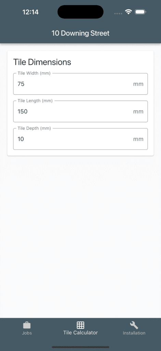The image size is (161, 351).
Task: Tap the briefcase Jobs icon
Action: pyautogui.click(x=27, y=325)
